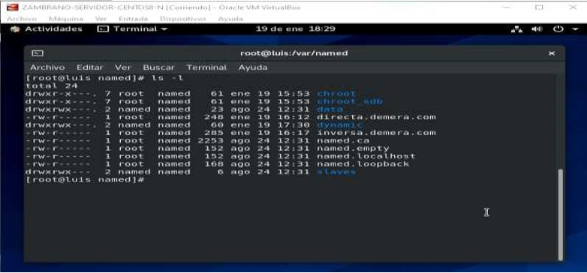This screenshot has height=273, width=587.
Task: Click the network status icon
Action: click(x=516, y=29)
